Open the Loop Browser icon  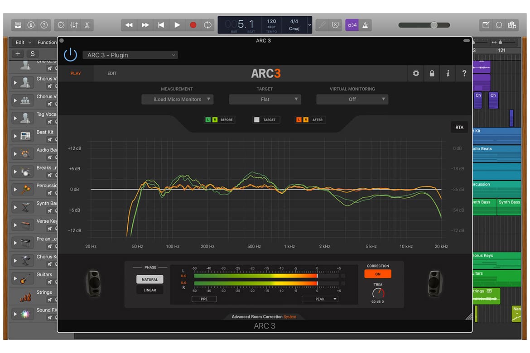click(x=499, y=25)
